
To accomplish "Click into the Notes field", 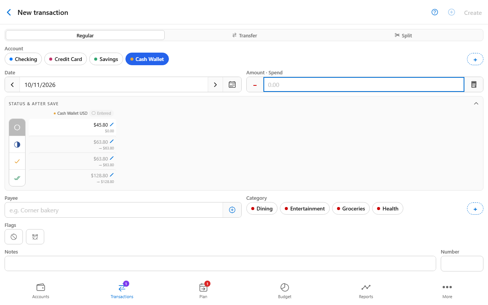I will (220, 263).
